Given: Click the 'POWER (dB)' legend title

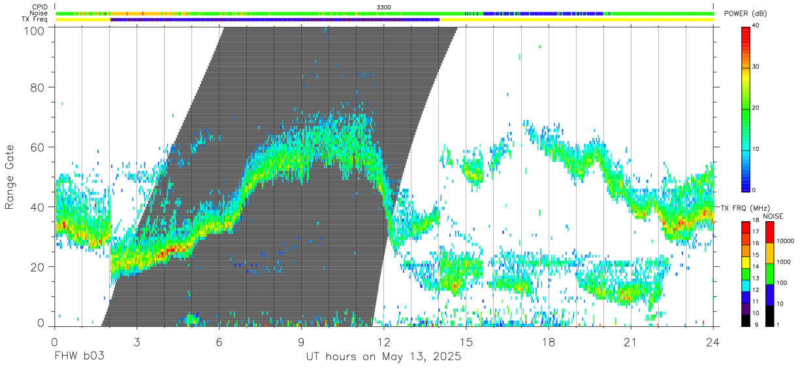Looking at the screenshot, I should tap(745, 14).
